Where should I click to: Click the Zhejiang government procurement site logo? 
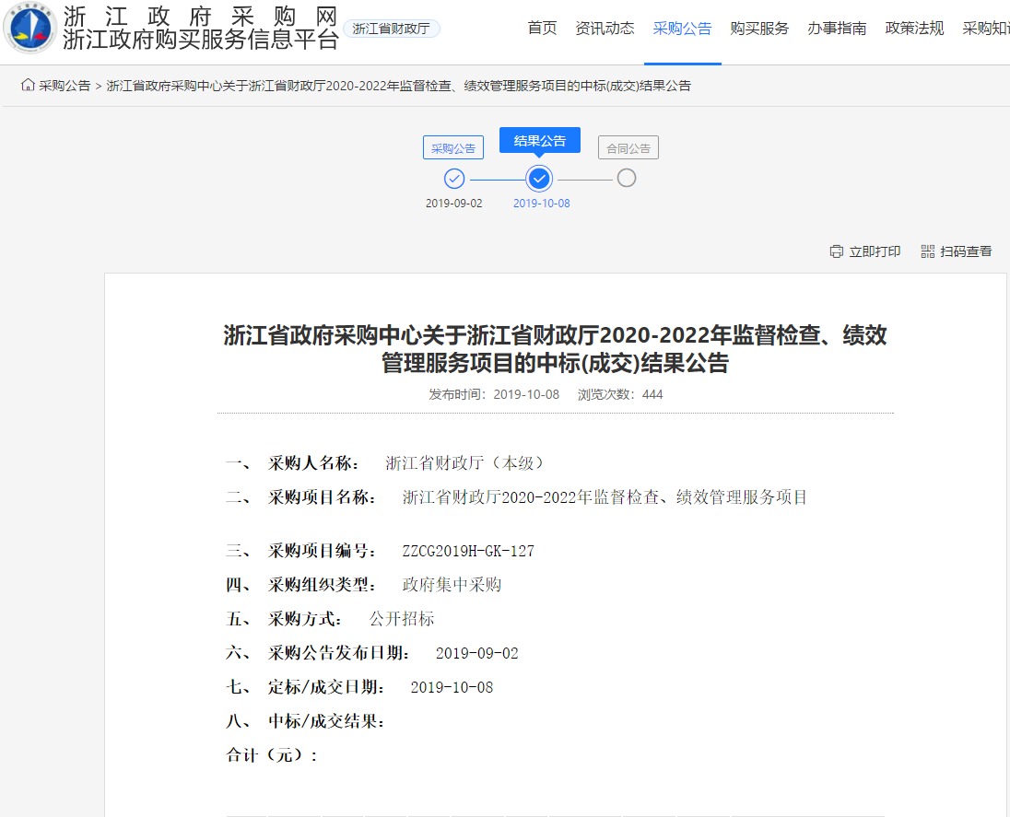click(29, 28)
